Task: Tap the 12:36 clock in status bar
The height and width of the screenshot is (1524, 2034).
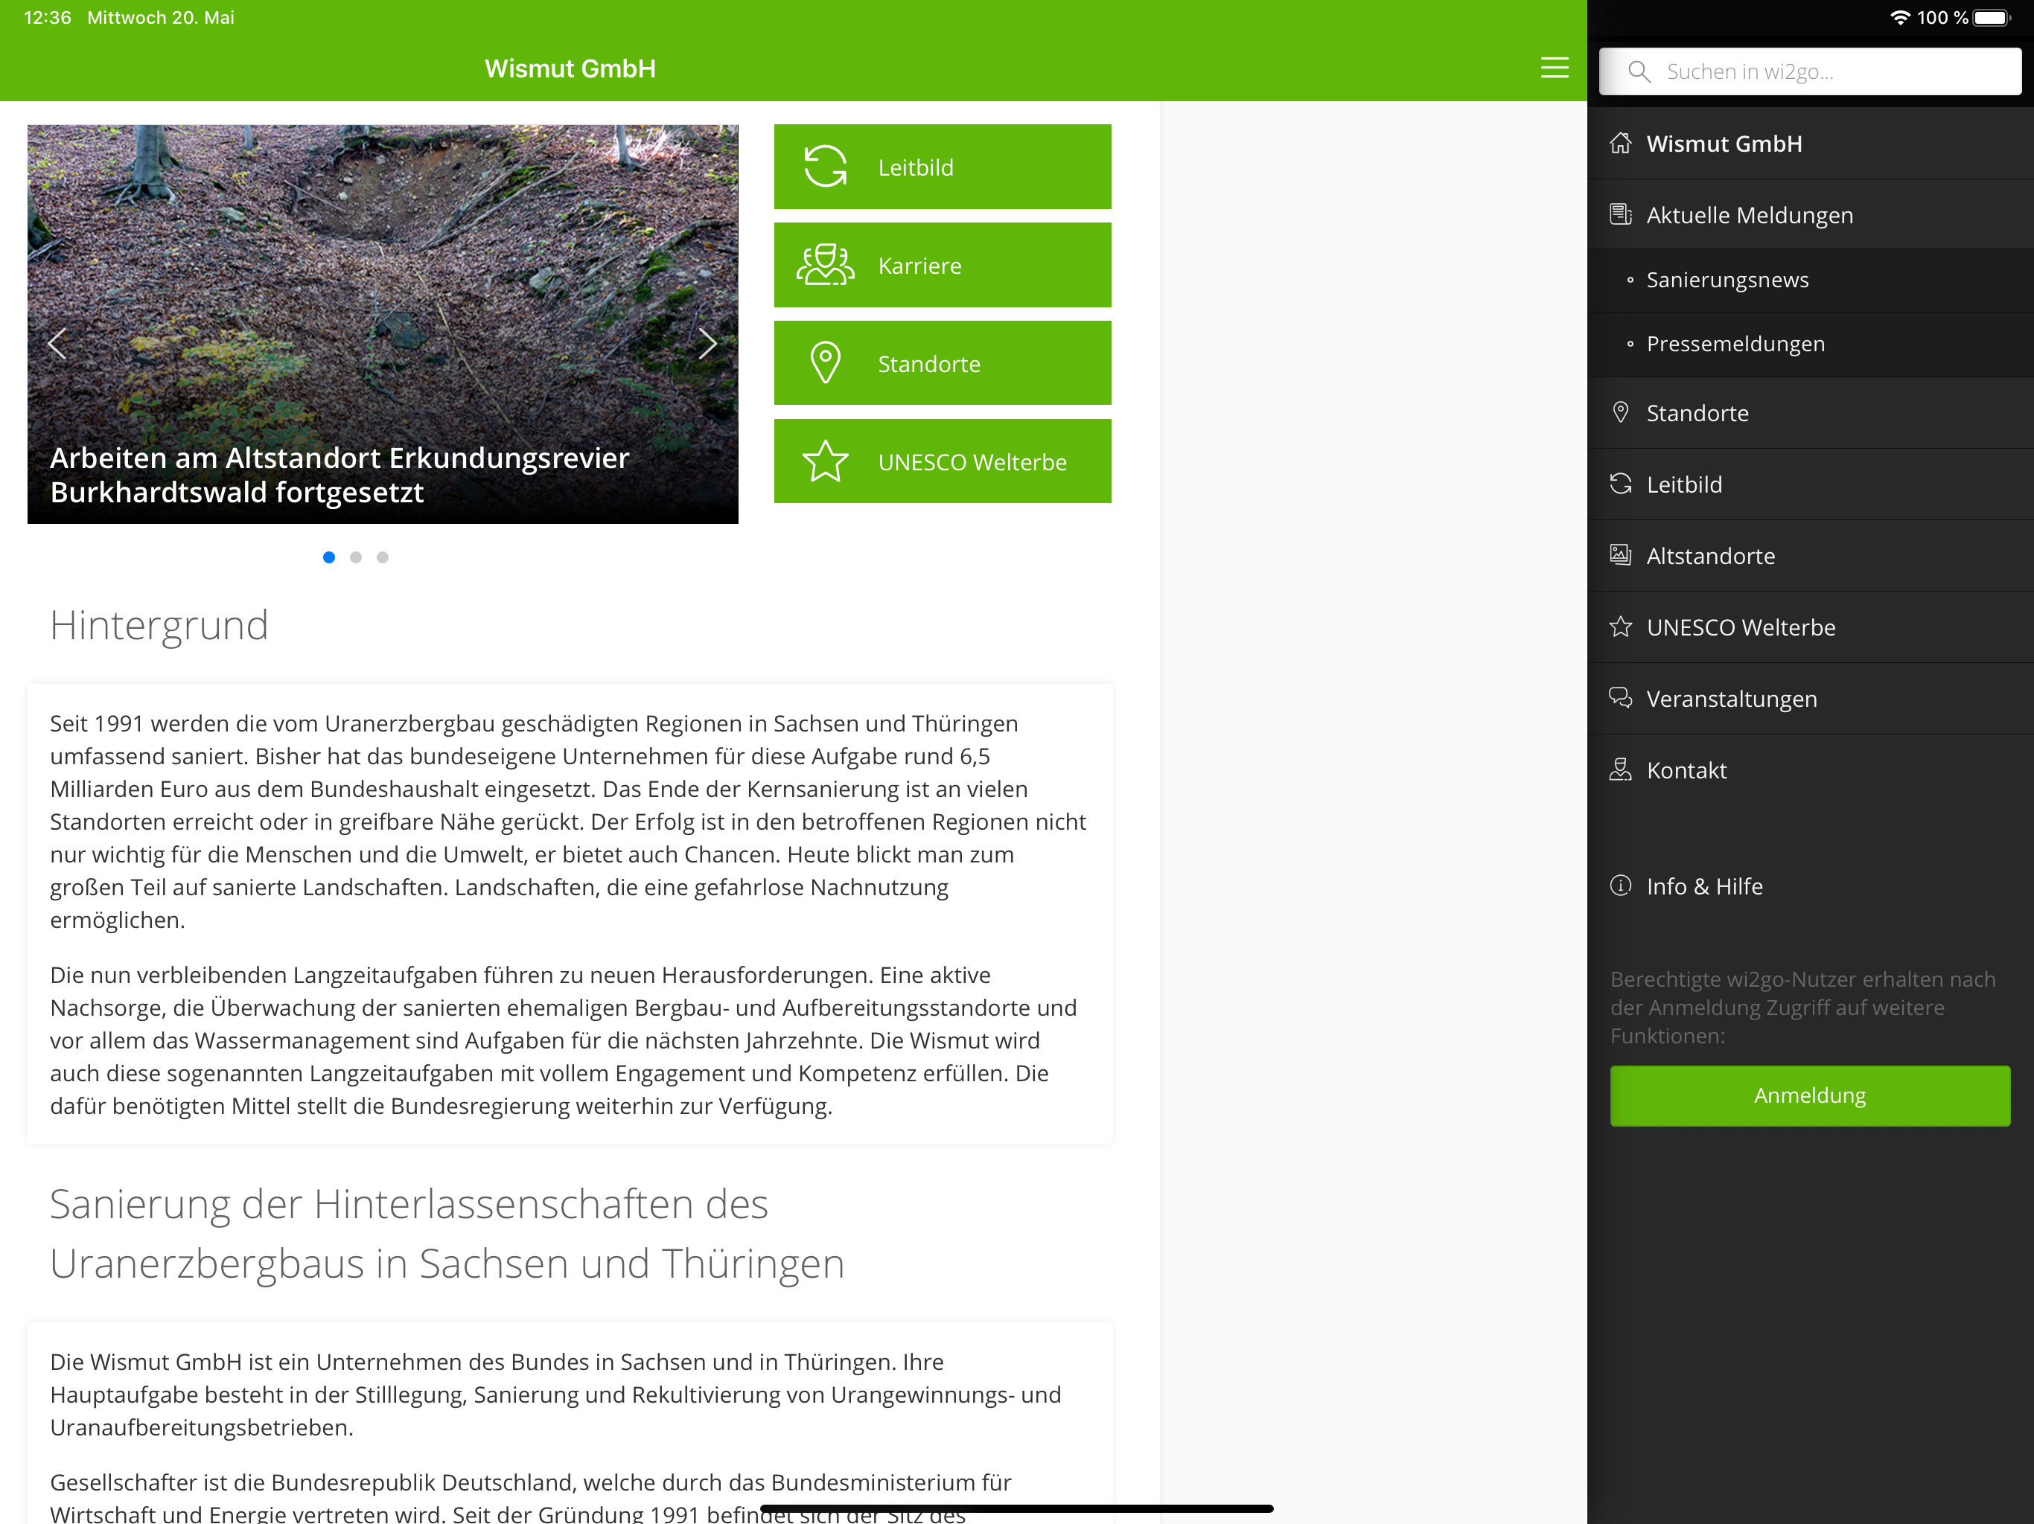Action: 47,17
